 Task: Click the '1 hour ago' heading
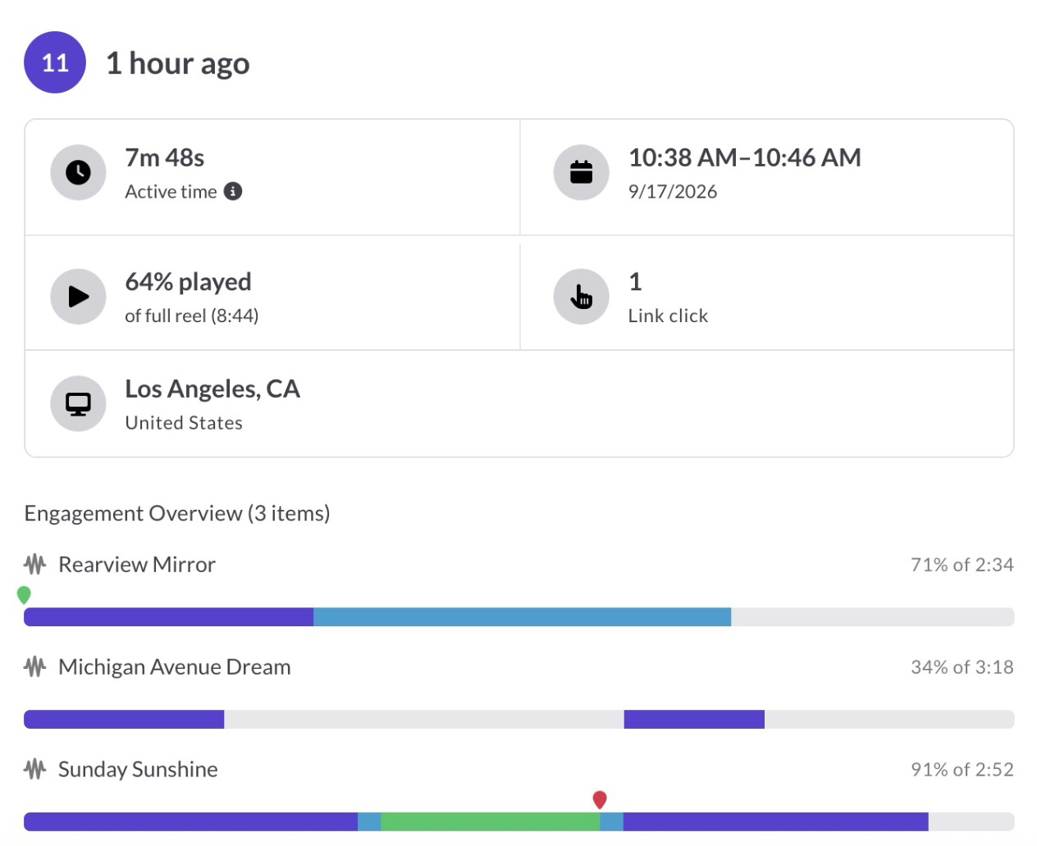point(178,63)
